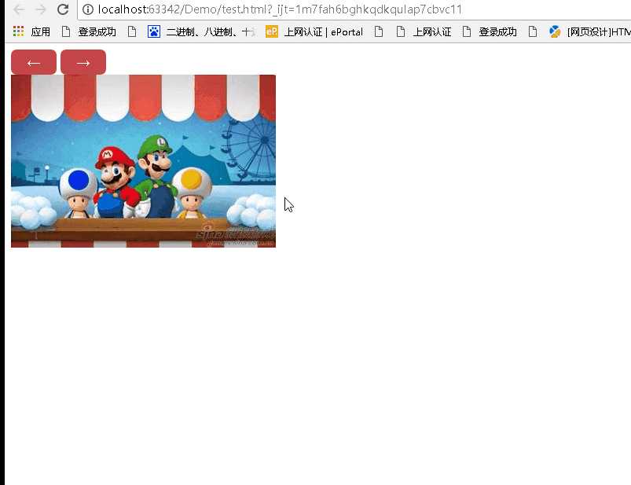Click the Mario carousel image
Screen dimensions: 631x485
[143, 161]
